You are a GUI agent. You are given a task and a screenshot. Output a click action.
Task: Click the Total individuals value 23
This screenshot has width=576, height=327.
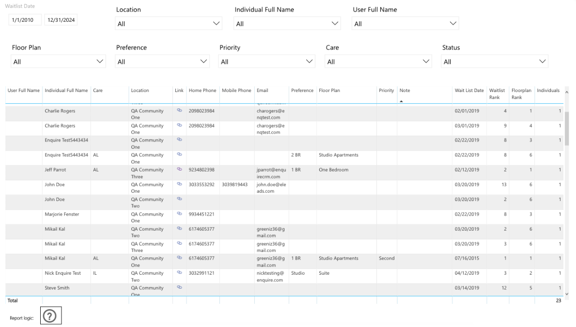559,300
